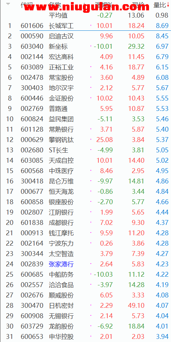Screen dimensions: 171x342
Task: Select stock 钱江摩托
Action: [61, 233]
